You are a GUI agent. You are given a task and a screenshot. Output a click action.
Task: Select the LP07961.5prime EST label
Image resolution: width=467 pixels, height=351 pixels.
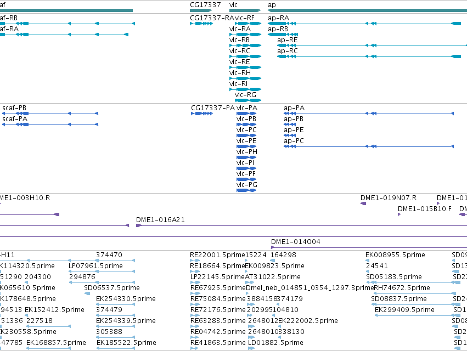point(95,266)
